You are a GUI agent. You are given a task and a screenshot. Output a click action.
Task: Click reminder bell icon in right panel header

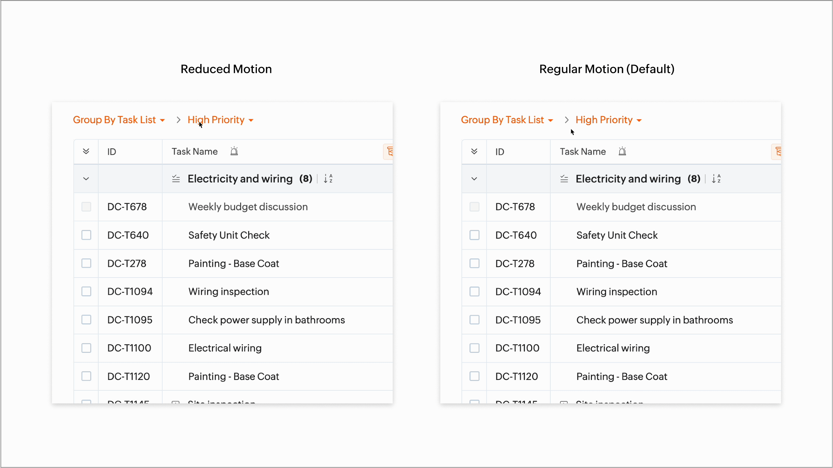point(622,151)
